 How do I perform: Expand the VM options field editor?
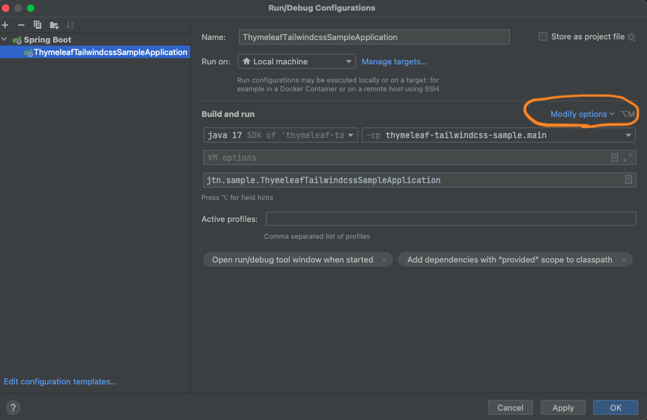pos(628,157)
